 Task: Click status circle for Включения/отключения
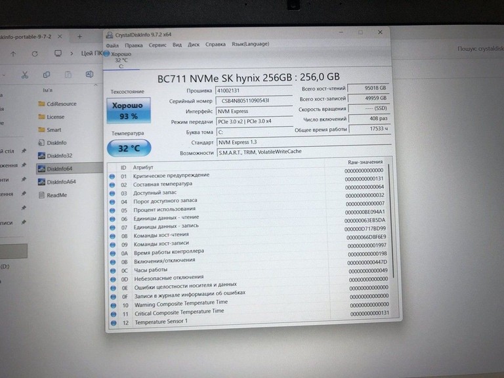pyautogui.click(x=113, y=262)
